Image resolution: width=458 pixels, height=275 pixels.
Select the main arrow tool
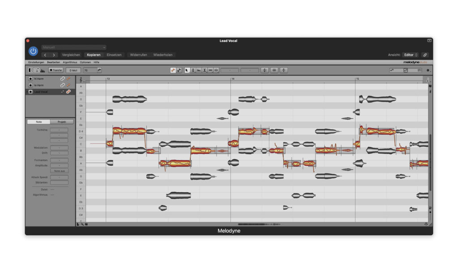click(187, 70)
